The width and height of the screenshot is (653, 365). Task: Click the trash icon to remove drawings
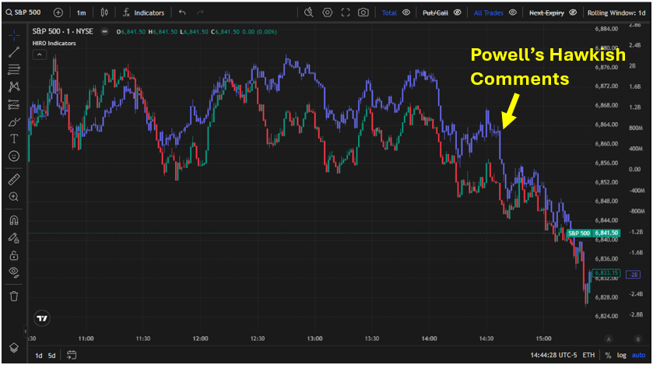(14, 296)
